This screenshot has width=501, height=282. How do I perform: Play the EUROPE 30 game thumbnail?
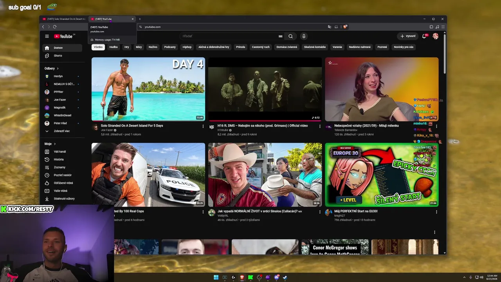(x=382, y=175)
